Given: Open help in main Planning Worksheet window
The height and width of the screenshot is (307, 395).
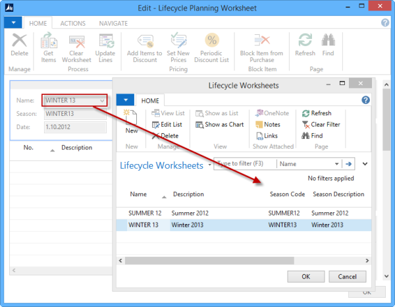Looking at the screenshot, I should tap(385, 22).
